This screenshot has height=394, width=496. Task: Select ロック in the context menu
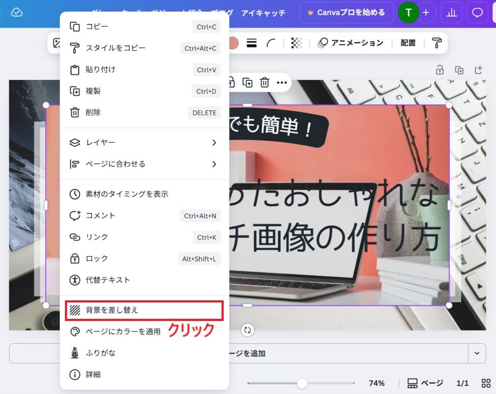(x=97, y=258)
